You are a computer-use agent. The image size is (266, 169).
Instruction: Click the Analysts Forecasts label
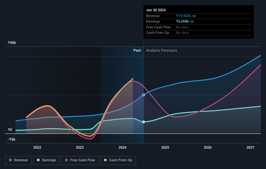pyautogui.click(x=161, y=51)
